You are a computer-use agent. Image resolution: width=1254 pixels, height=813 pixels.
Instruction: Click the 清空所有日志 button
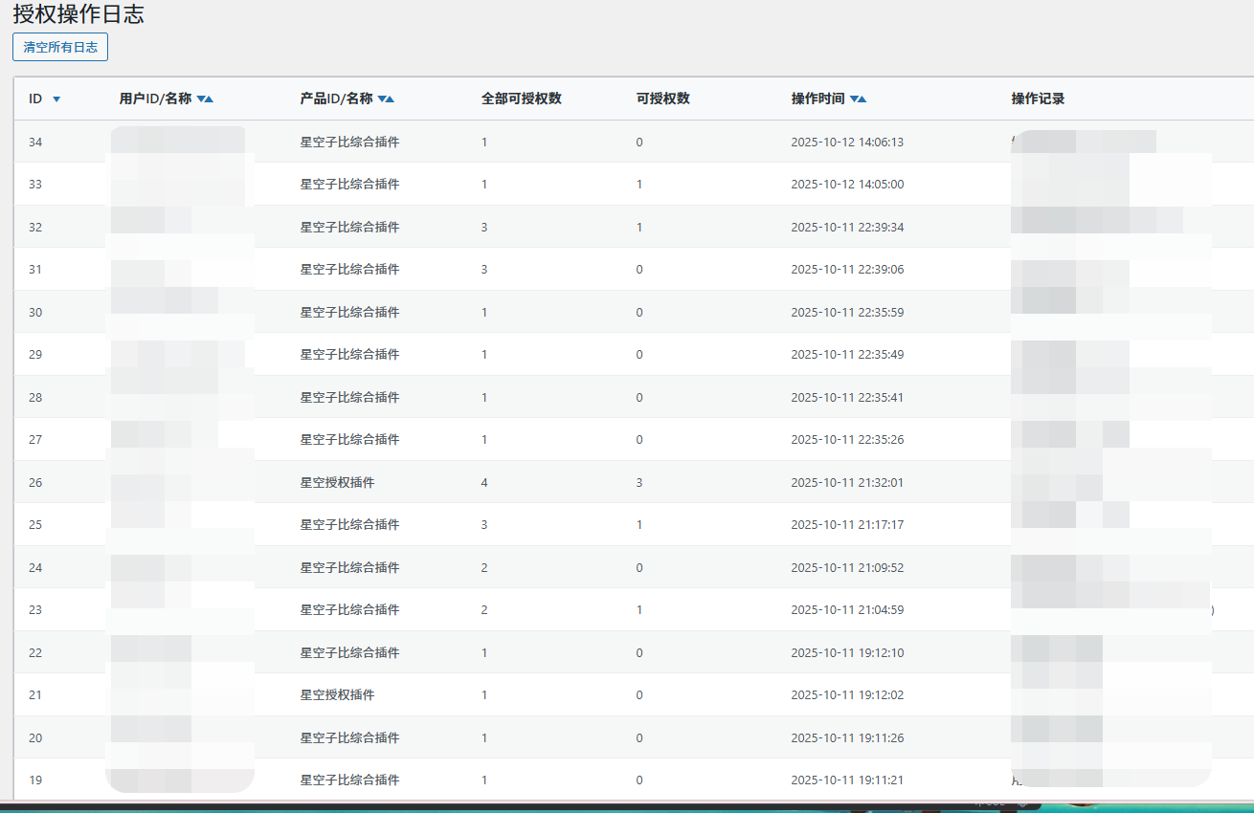pos(60,47)
